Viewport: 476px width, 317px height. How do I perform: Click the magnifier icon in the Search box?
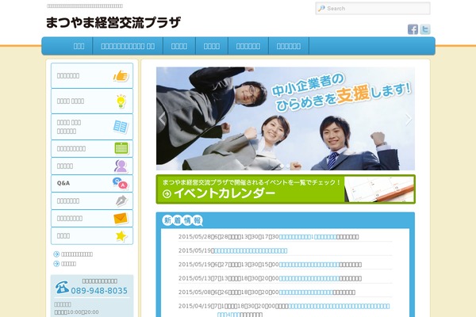tap(321, 9)
